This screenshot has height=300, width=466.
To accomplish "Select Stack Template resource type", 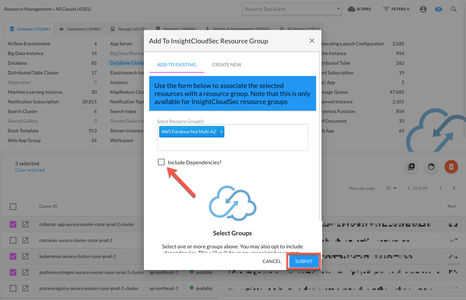I will [x=23, y=131].
